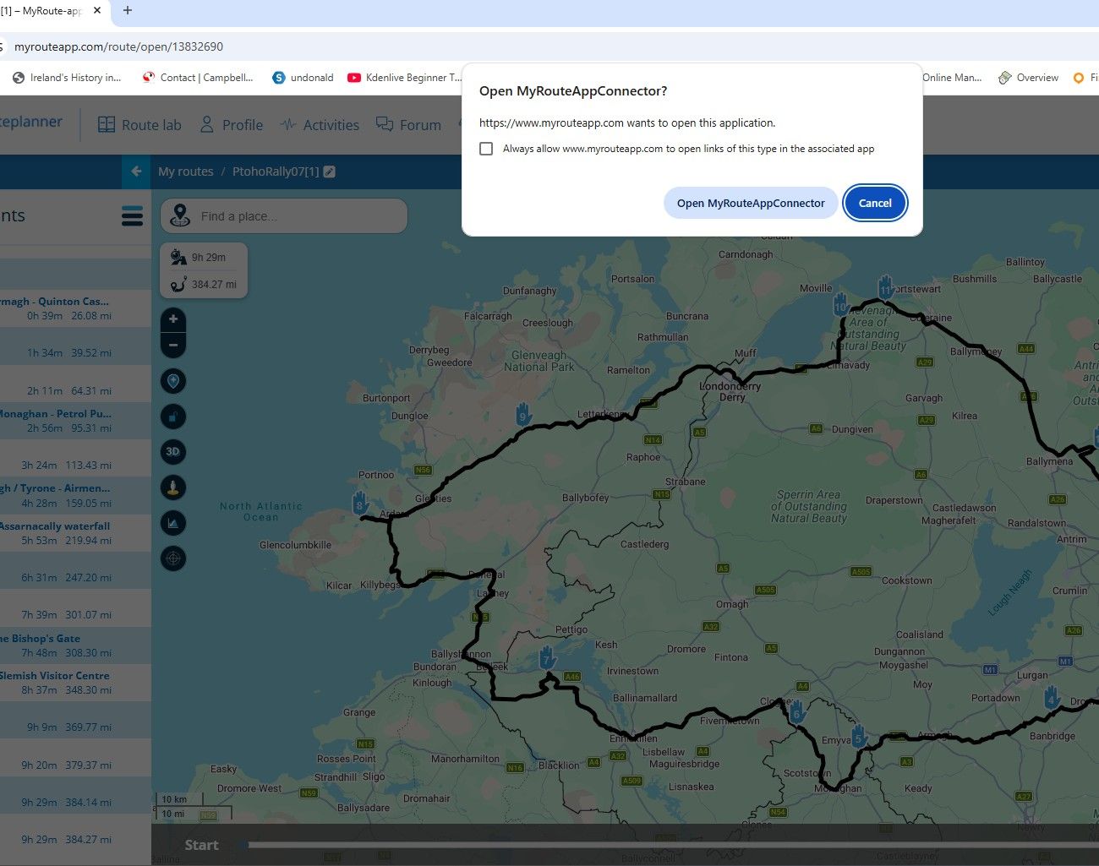Check the always allow myrouteapp.com checkbox
1099x866 pixels.
click(486, 149)
